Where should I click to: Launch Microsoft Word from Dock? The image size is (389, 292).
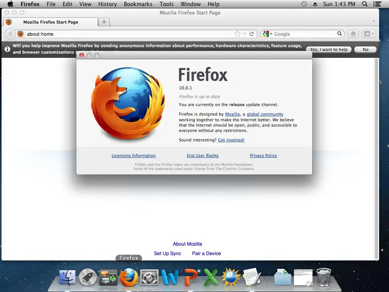(x=170, y=277)
